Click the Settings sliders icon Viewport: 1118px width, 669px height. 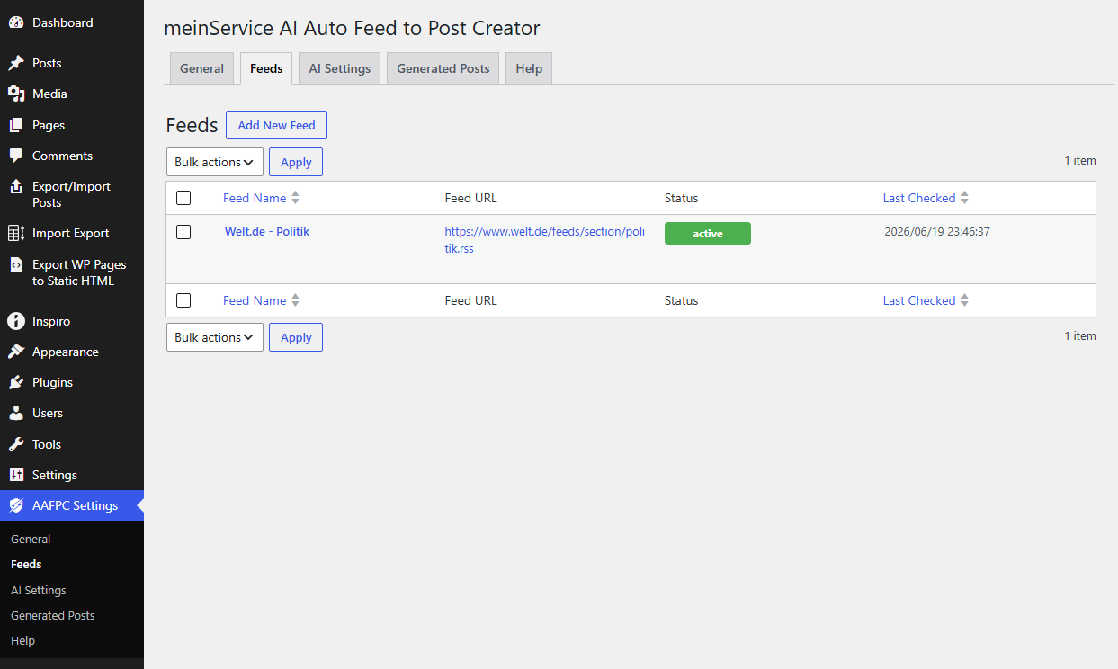click(16, 475)
